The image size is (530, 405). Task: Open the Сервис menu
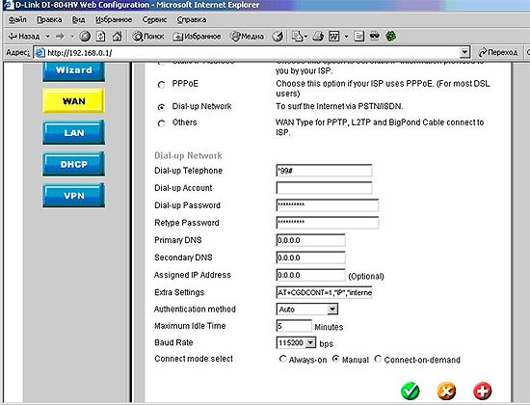pyautogui.click(x=154, y=19)
